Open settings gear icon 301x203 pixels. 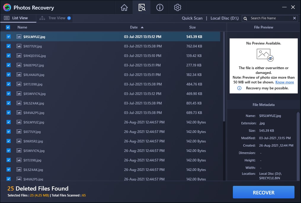point(177,7)
